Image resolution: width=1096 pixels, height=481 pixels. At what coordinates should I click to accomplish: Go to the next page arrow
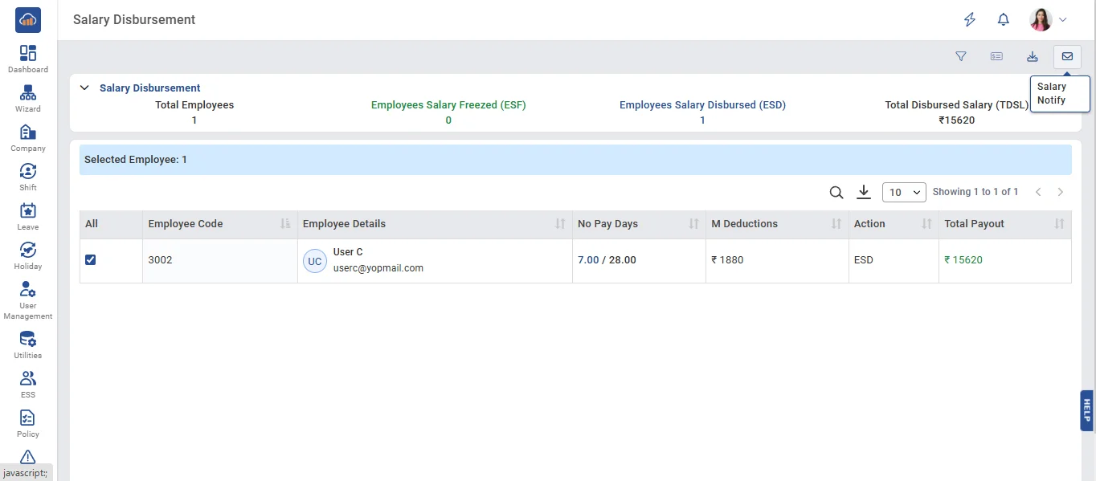click(x=1061, y=193)
